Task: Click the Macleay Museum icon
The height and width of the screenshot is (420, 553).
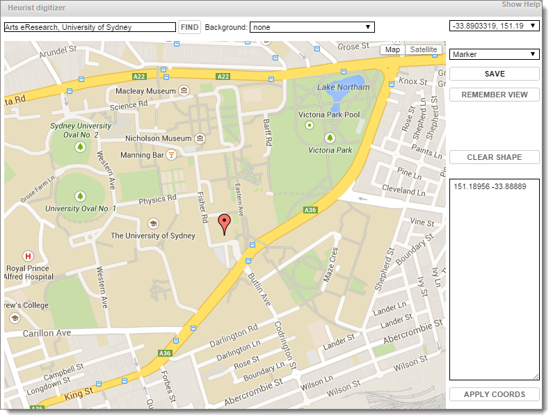Action: pyautogui.click(x=184, y=90)
